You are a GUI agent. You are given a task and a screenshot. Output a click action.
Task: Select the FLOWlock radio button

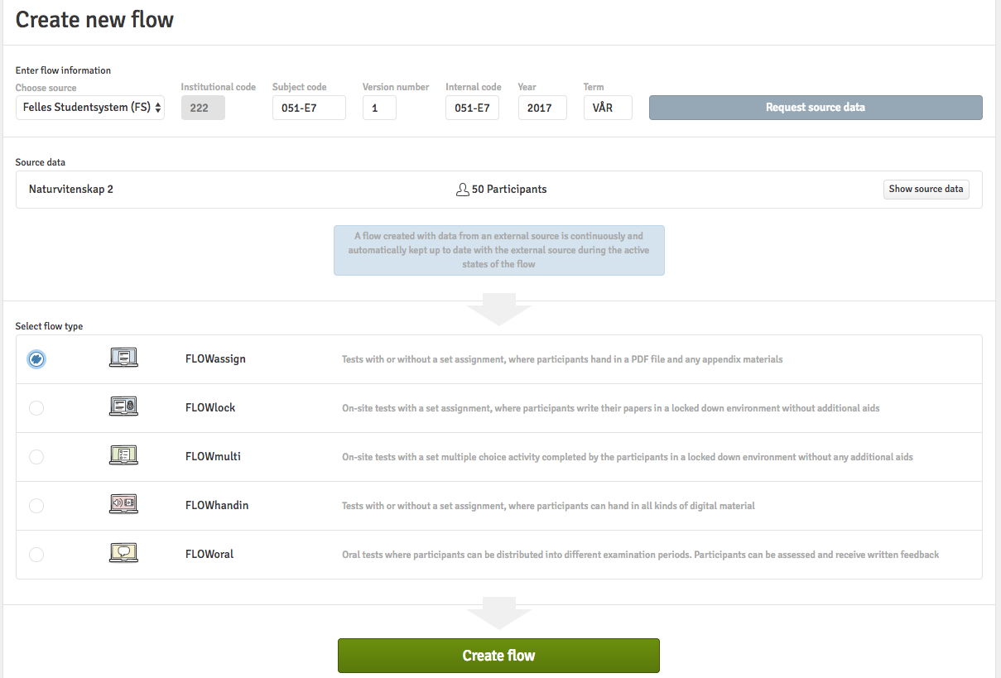point(36,408)
